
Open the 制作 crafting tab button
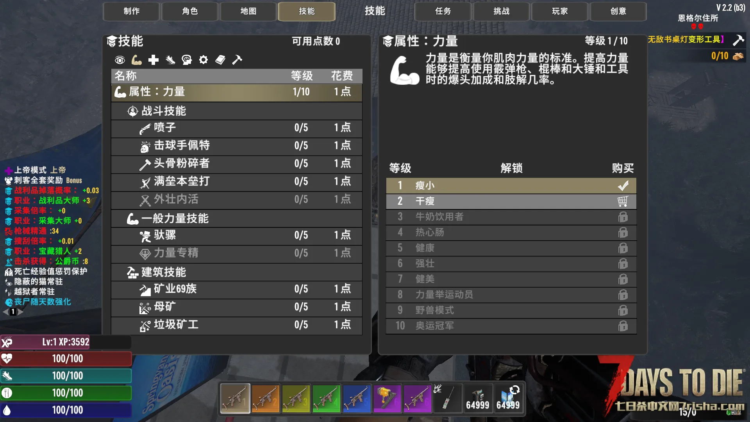(131, 11)
